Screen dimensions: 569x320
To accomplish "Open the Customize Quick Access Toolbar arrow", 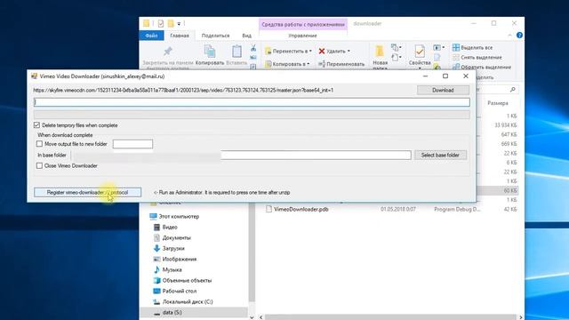I will (179, 24).
